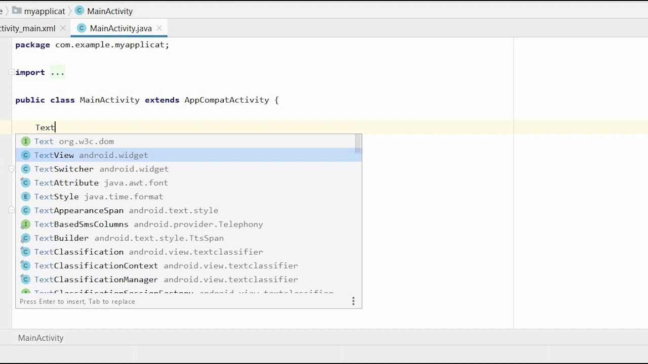648x364 pixels.
Task: Expand the collapsed import statements
Action: tap(11, 72)
